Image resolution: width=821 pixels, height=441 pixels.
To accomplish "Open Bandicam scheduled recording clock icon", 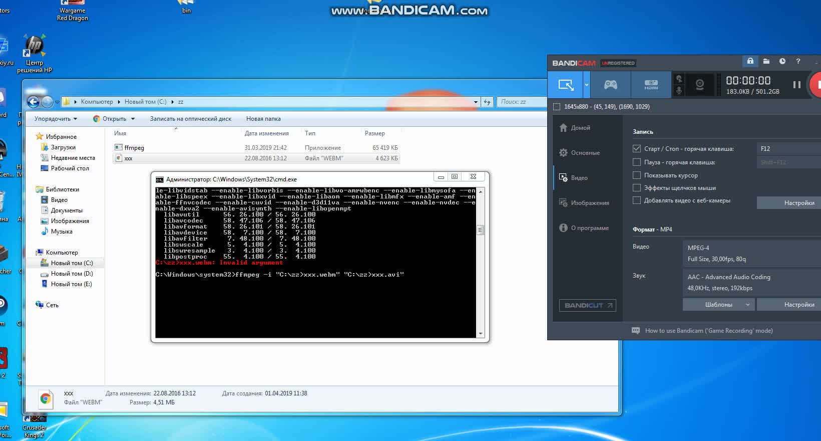I will point(782,61).
